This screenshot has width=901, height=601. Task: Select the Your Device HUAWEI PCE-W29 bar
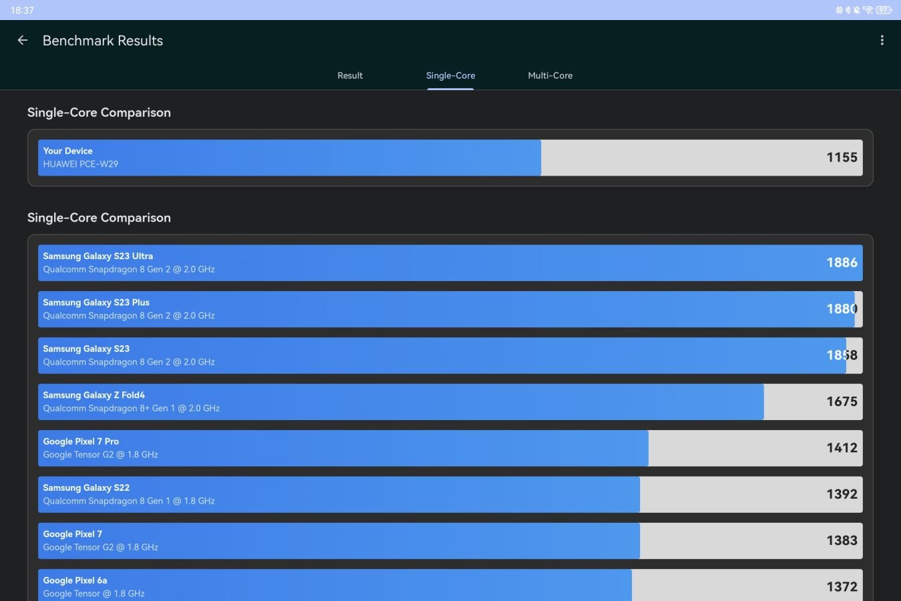(450, 158)
